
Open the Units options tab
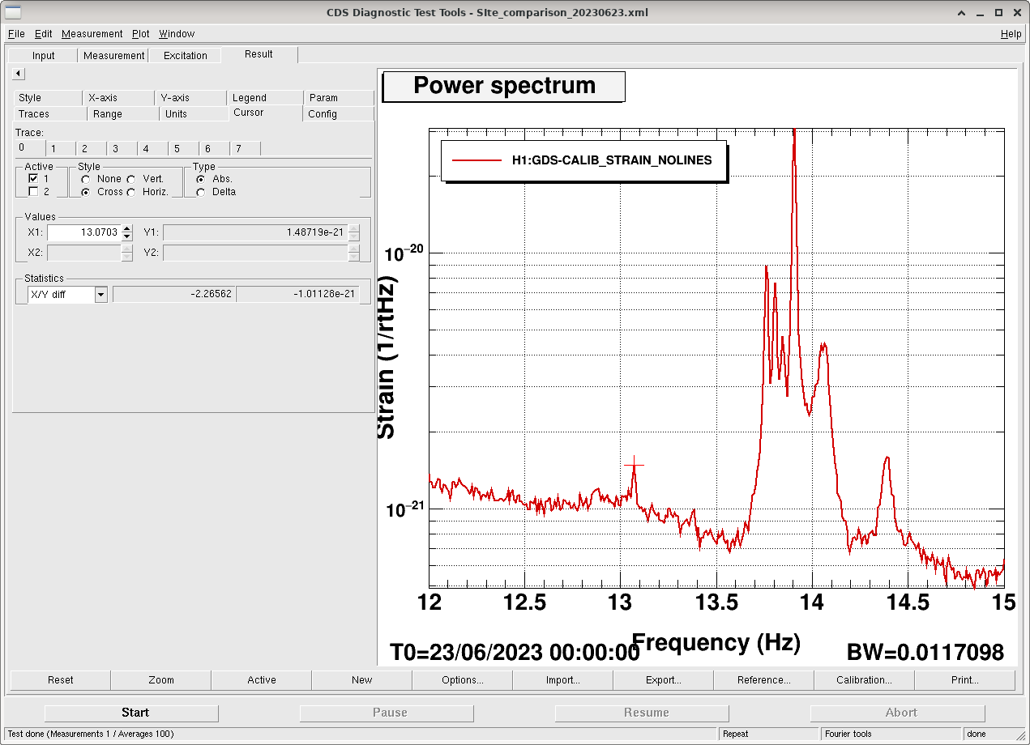[x=194, y=114]
